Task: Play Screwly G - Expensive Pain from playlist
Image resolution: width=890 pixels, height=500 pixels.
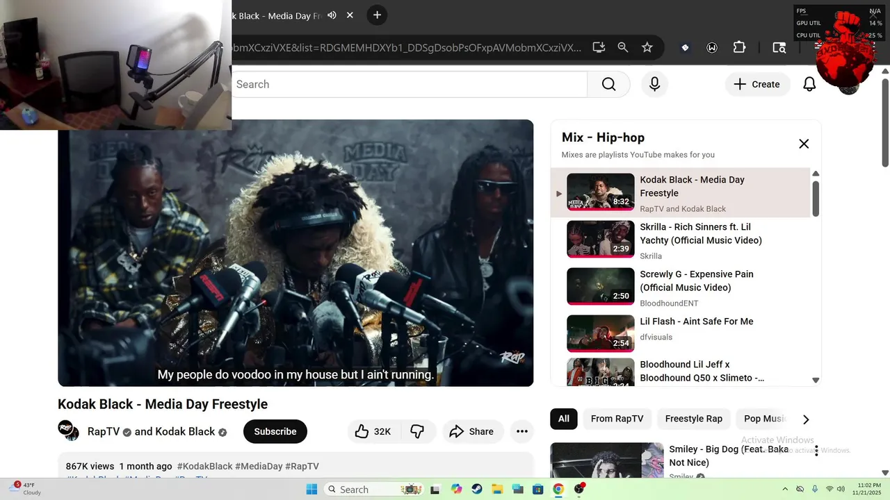Action: 681,287
